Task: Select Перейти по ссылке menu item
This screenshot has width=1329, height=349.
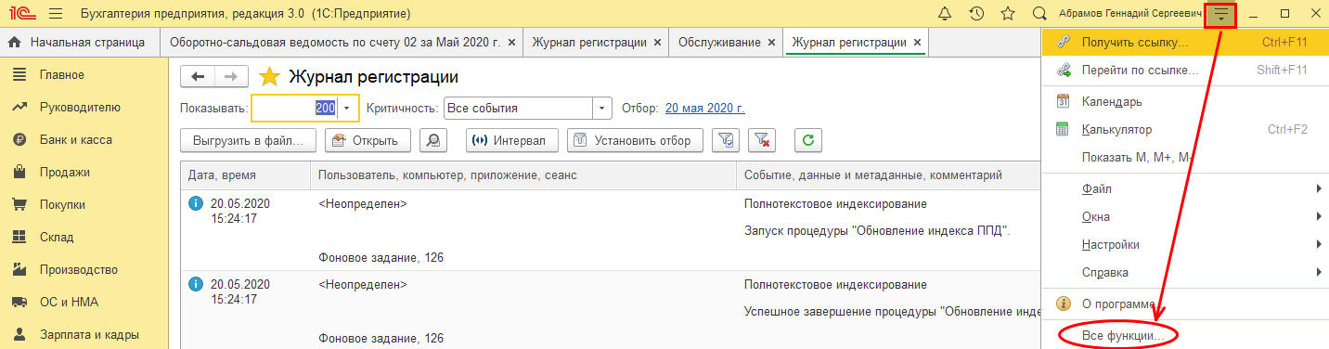Action: point(1185,70)
